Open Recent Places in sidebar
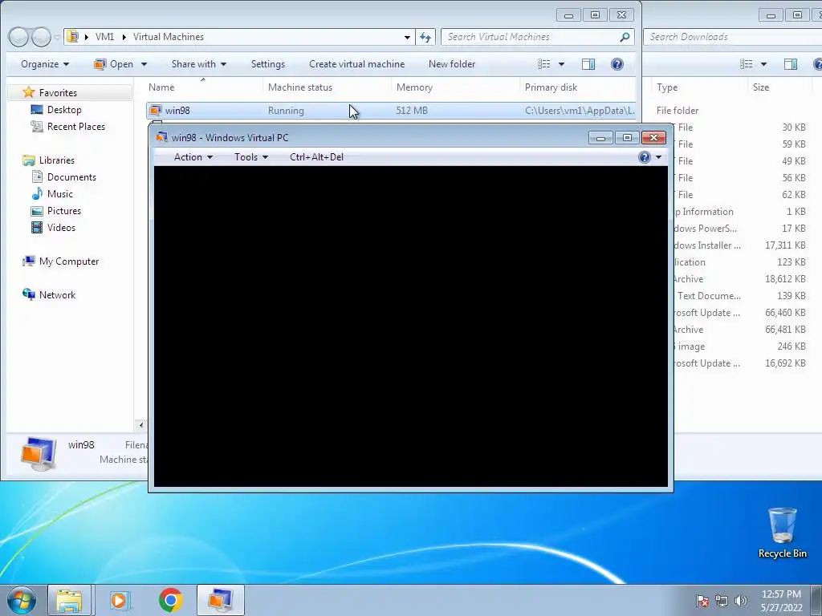The width and height of the screenshot is (822, 616). tap(75, 126)
